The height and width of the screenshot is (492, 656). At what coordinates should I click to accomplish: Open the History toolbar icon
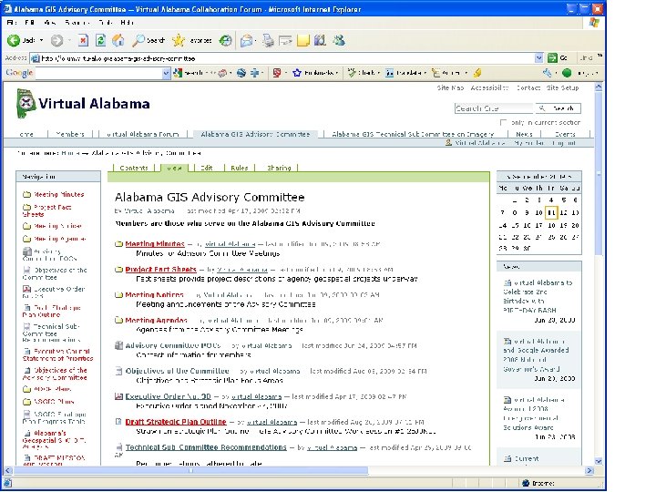(x=226, y=40)
